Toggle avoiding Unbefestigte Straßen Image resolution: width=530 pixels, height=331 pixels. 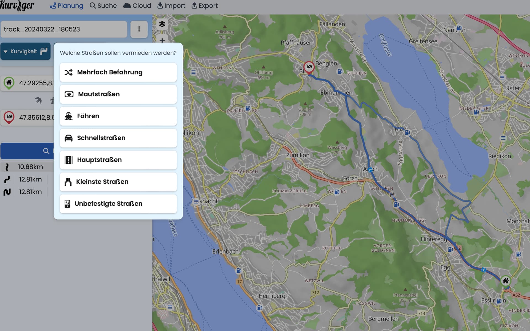click(118, 204)
